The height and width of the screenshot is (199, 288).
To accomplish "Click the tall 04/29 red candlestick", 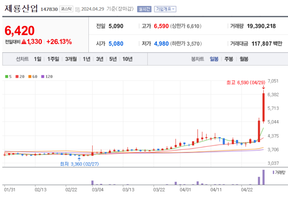I will click(263, 107).
